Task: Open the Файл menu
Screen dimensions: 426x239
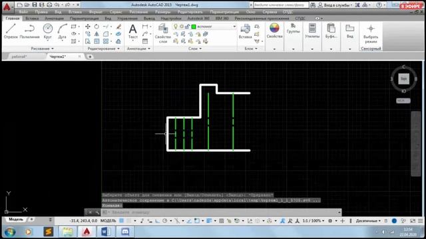Action: 23,12
